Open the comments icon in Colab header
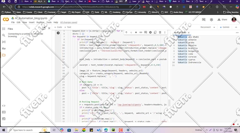This screenshot has height=133, width=240. click(204, 20)
